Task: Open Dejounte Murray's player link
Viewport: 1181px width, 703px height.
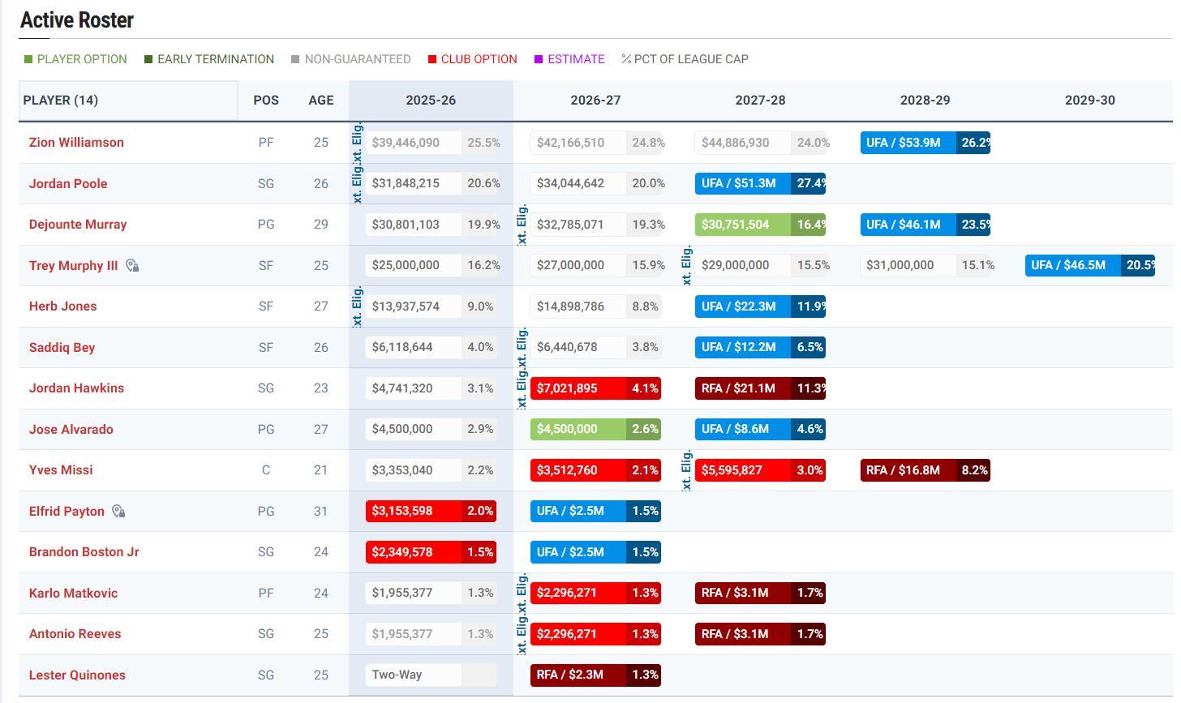Action: pyautogui.click(x=77, y=225)
